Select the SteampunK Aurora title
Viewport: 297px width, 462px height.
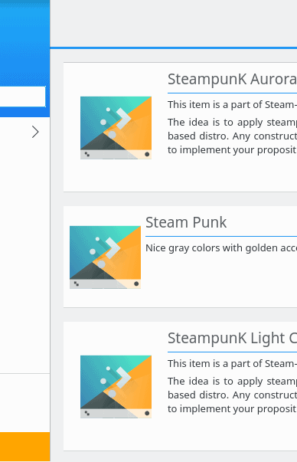232,79
